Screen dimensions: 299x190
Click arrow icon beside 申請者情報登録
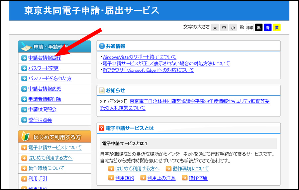[x=24, y=58]
